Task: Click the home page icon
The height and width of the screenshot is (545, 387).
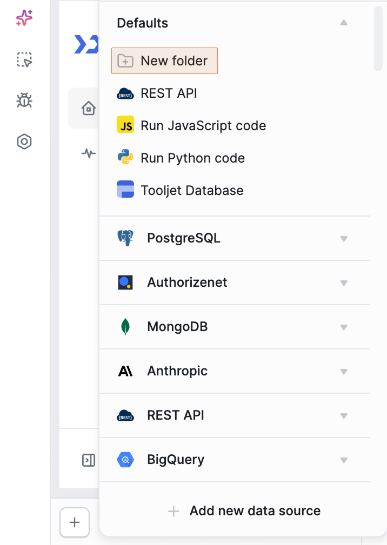Action: coord(88,108)
